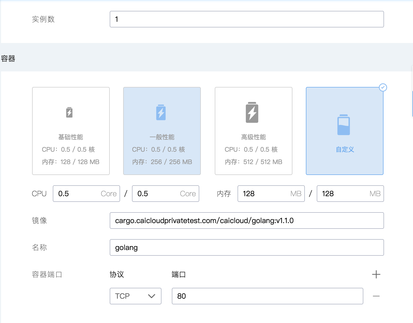Pick 高级性能 512 MB preset text

253,162
